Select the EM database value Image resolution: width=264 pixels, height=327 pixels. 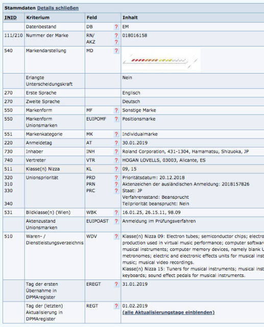pos(126,27)
